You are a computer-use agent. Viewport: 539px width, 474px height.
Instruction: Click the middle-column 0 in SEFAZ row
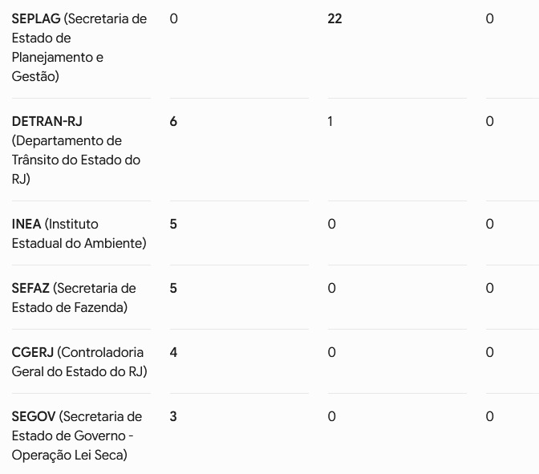(x=332, y=288)
